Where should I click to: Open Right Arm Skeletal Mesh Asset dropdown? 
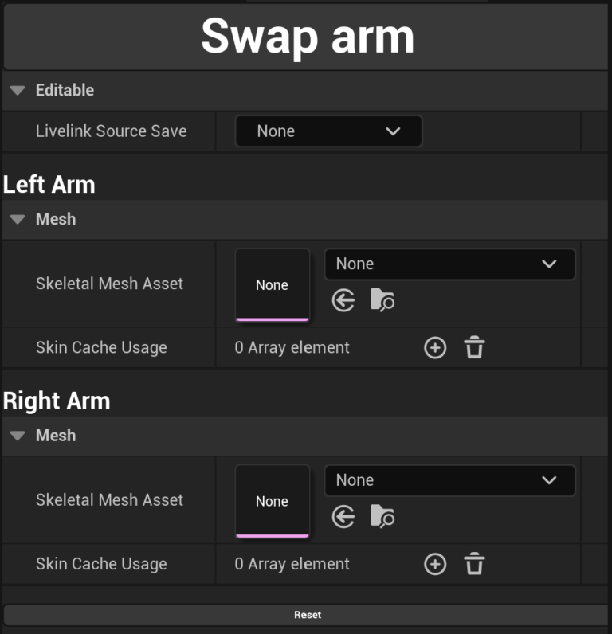449,480
